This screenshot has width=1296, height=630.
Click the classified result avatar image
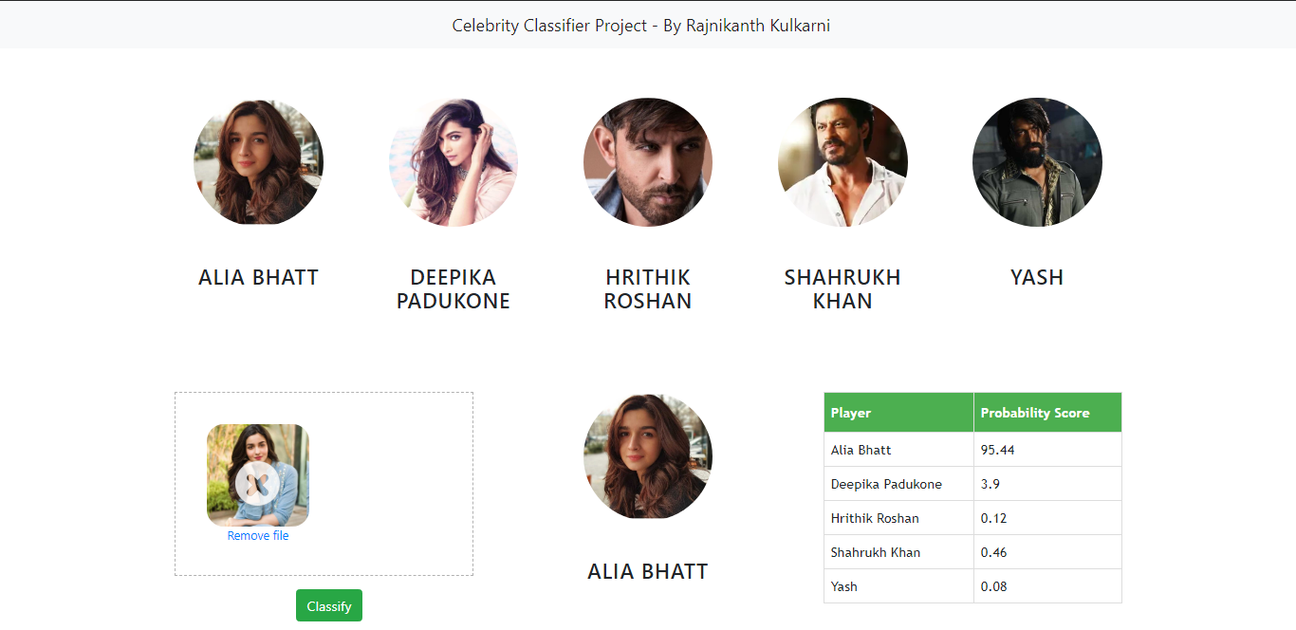point(648,455)
